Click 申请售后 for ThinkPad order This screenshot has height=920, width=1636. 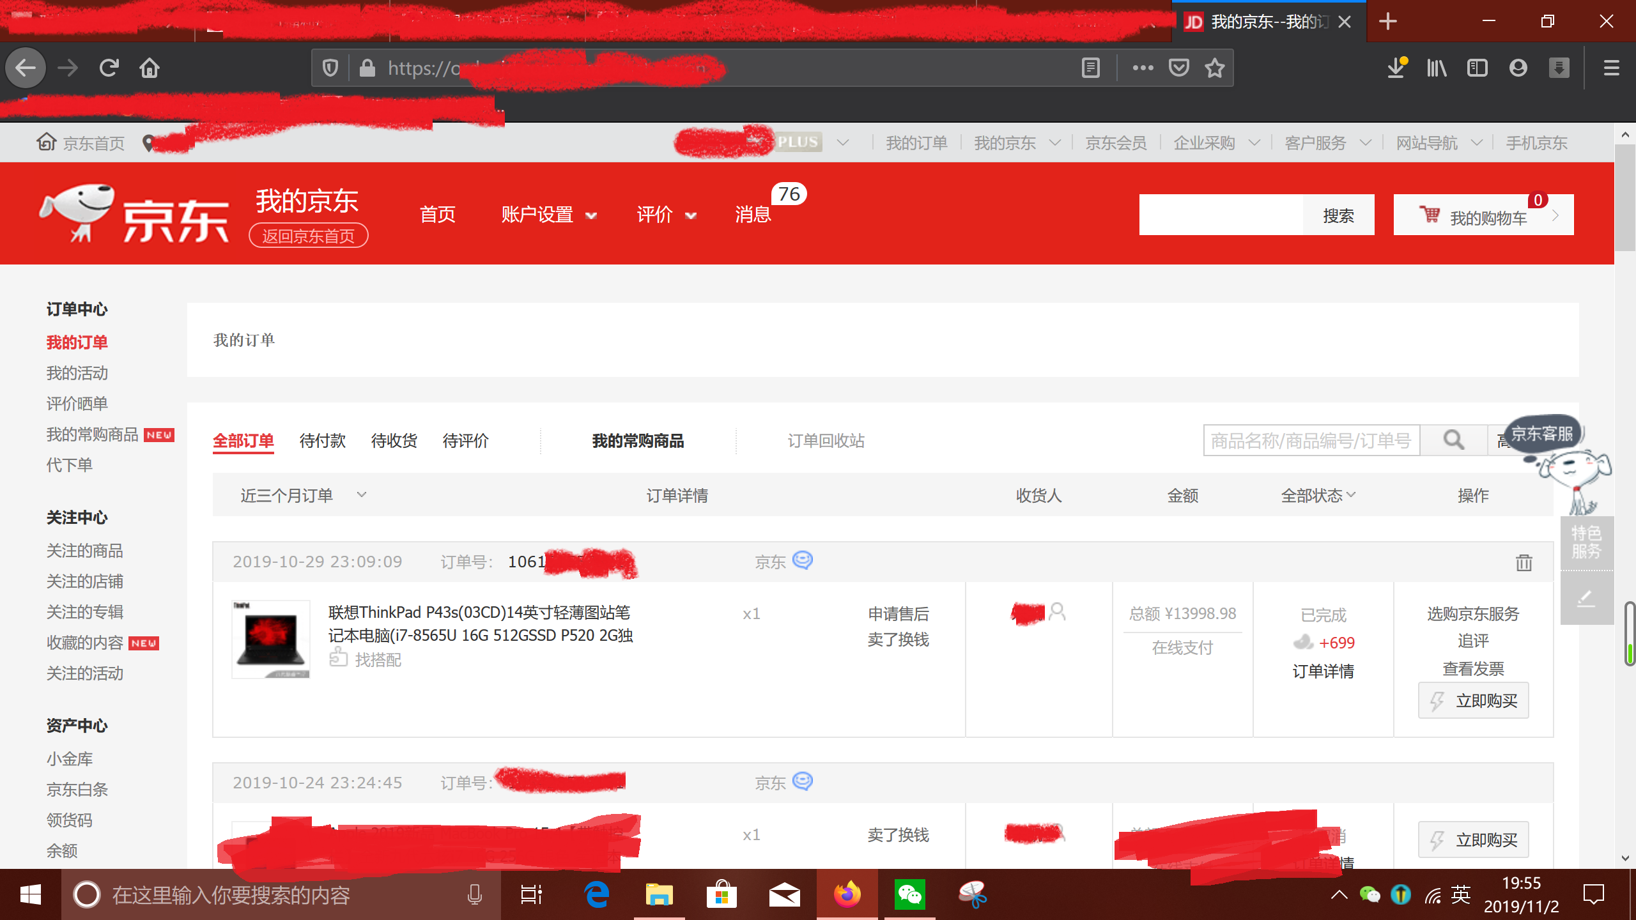coord(899,614)
